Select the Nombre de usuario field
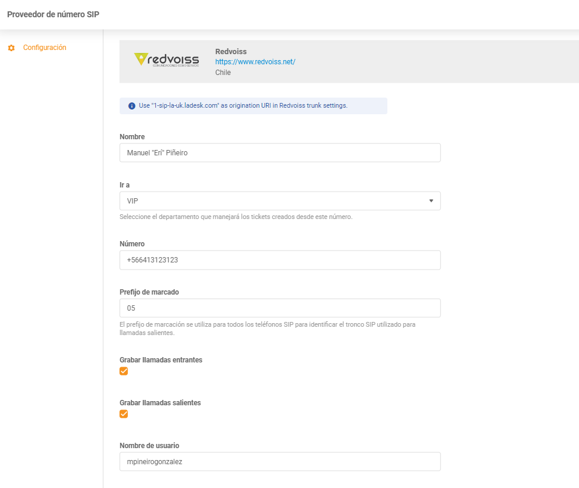The image size is (579, 488). (280, 461)
